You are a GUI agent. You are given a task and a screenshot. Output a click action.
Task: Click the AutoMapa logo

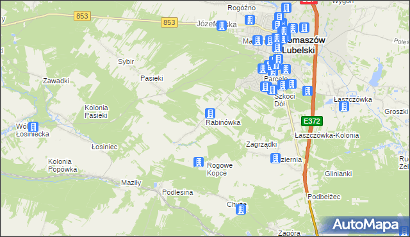pyautogui.click(x=366, y=224)
